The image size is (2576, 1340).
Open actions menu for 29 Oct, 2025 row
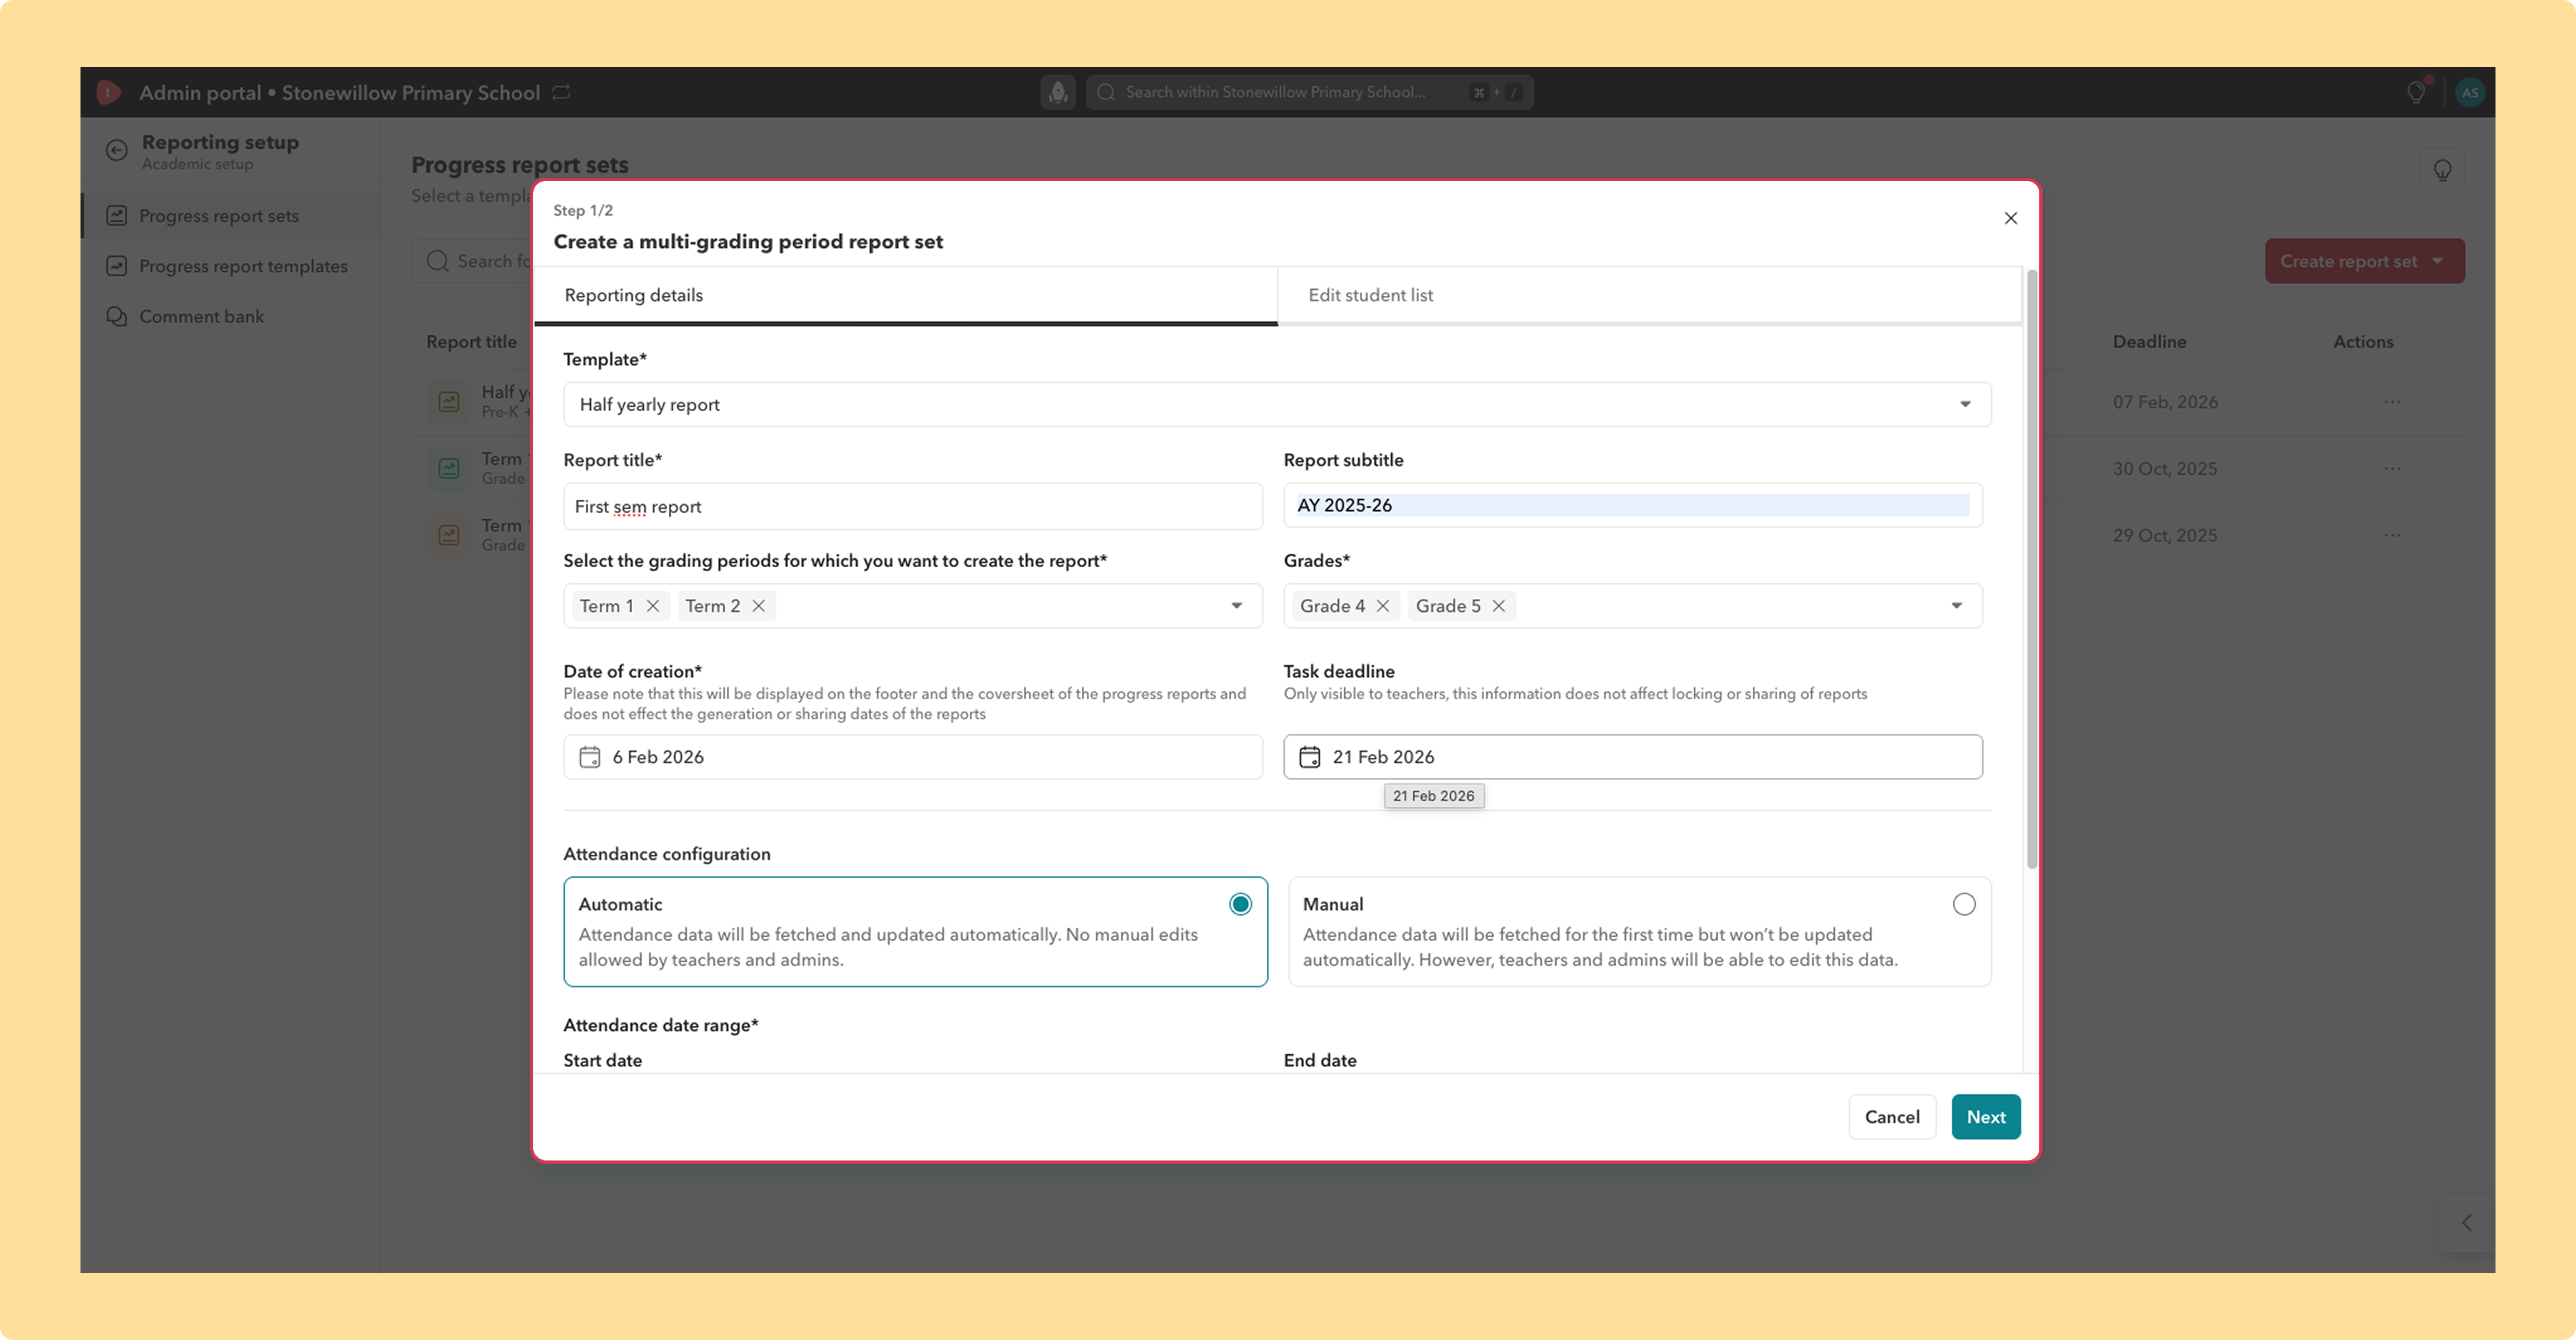pyautogui.click(x=2392, y=535)
